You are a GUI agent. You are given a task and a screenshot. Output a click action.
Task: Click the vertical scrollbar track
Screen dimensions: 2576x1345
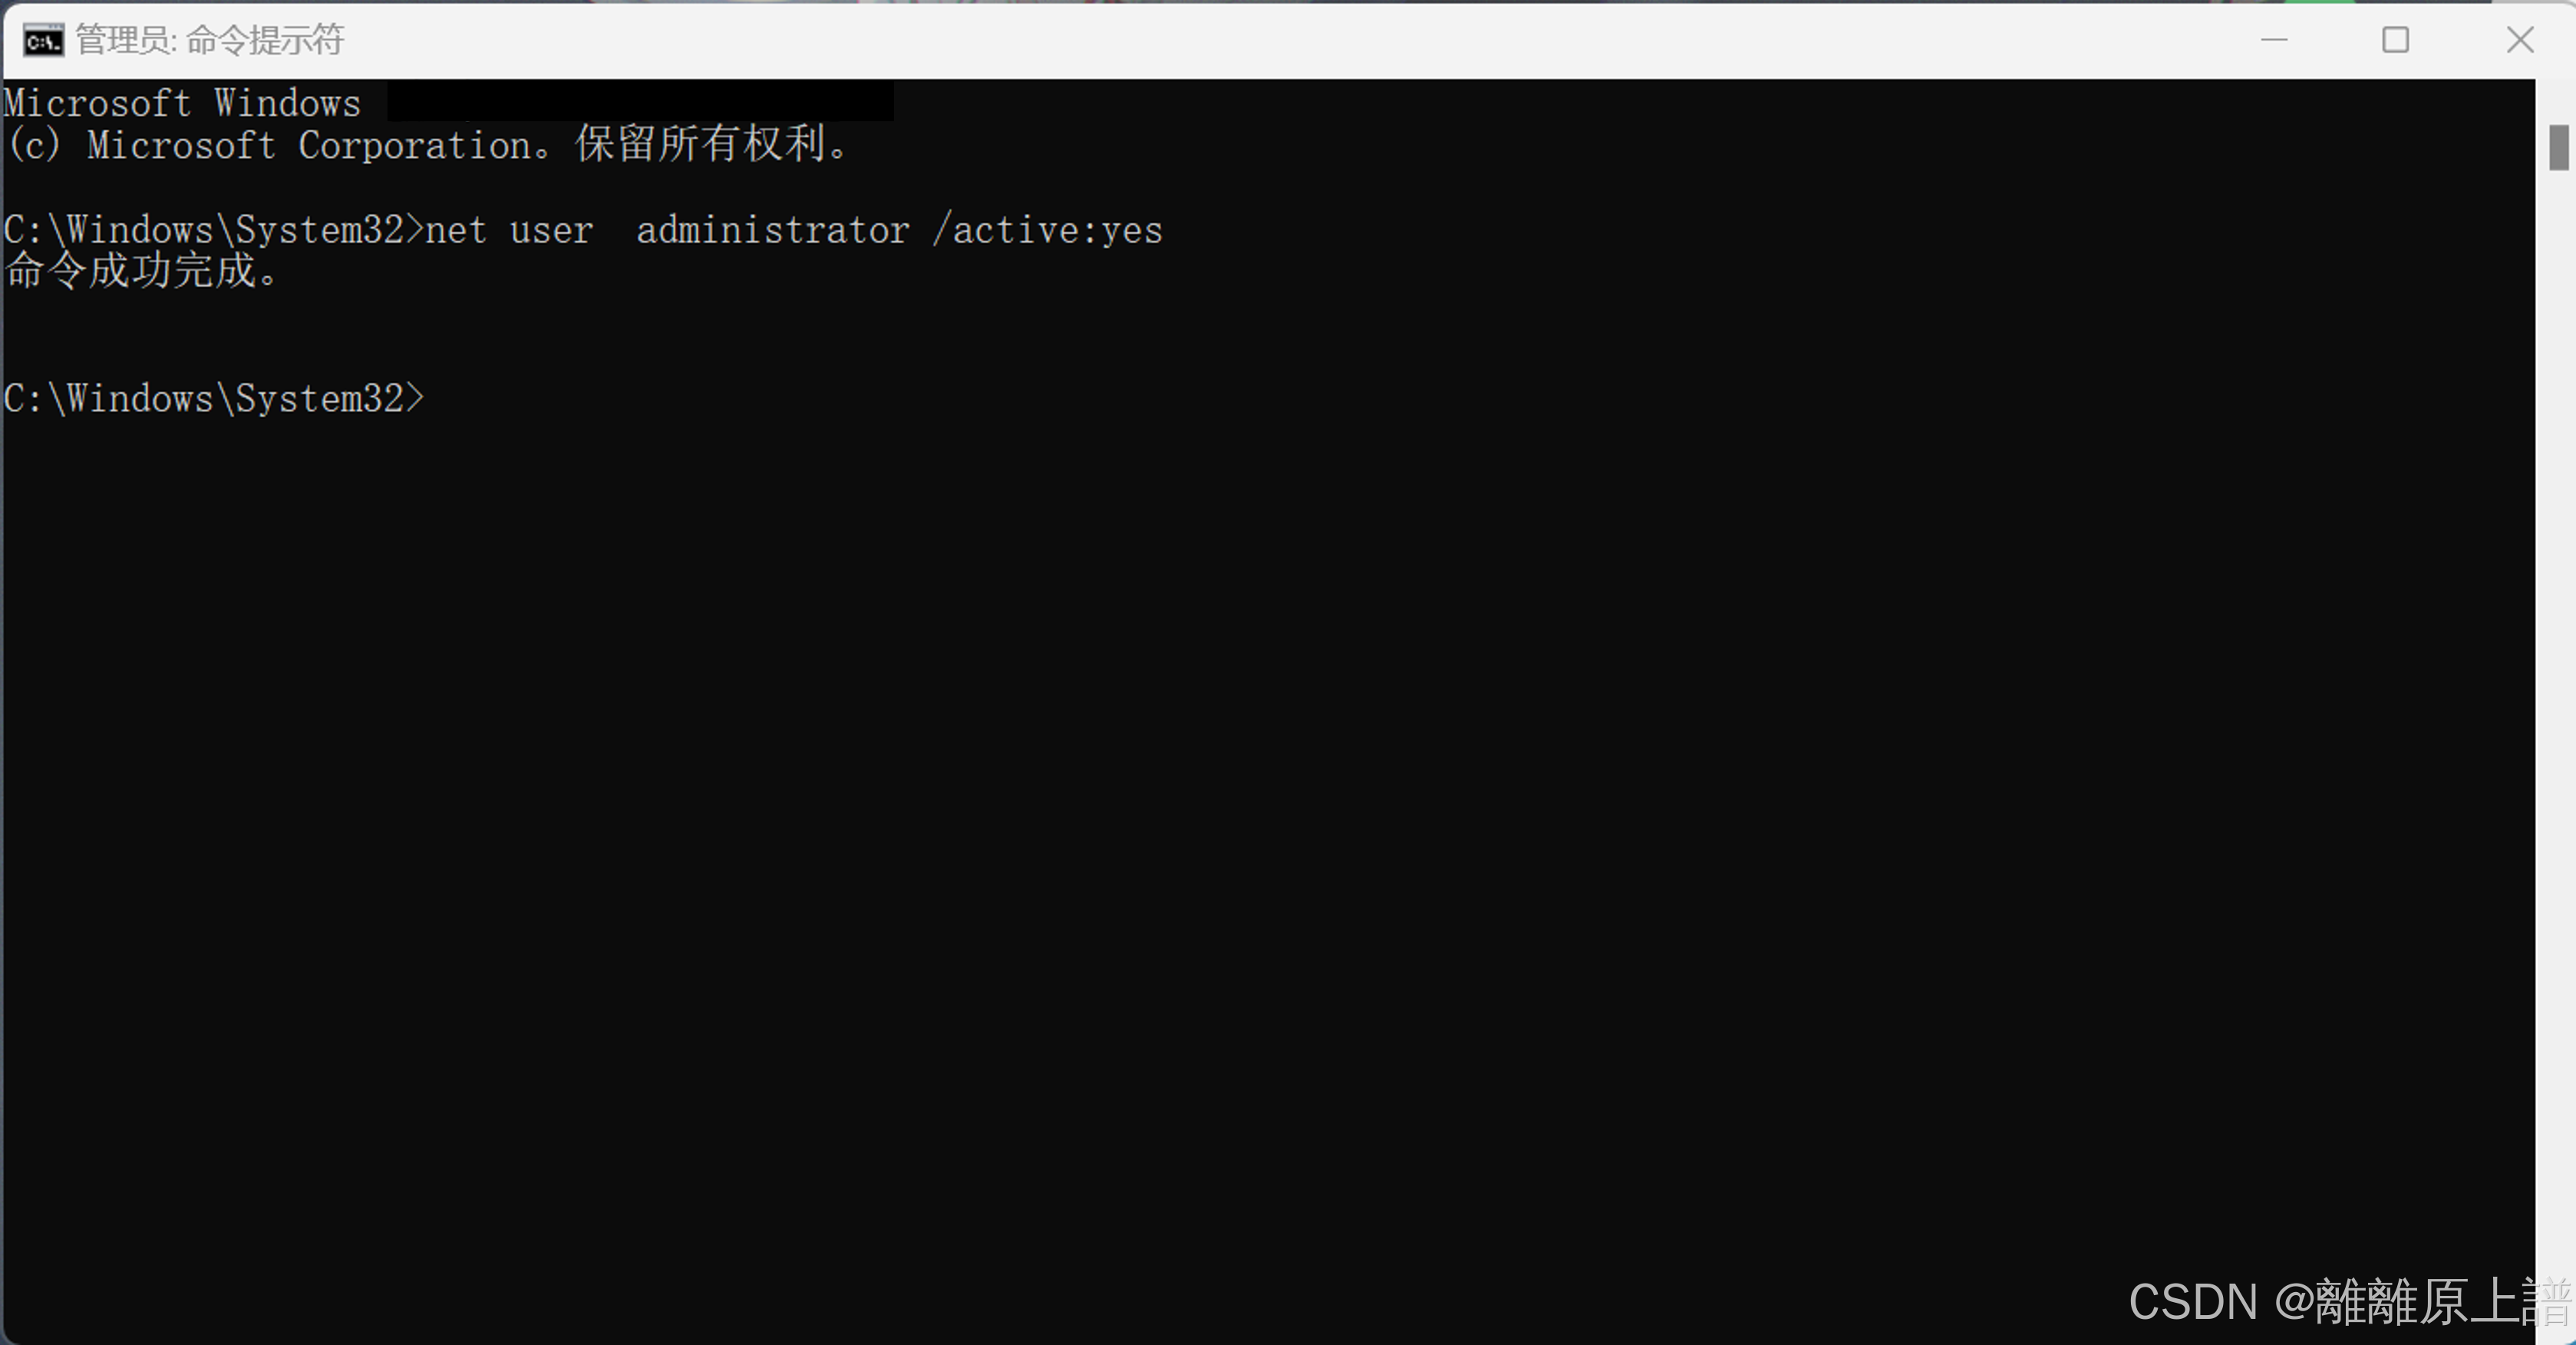[x=2555, y=681]
